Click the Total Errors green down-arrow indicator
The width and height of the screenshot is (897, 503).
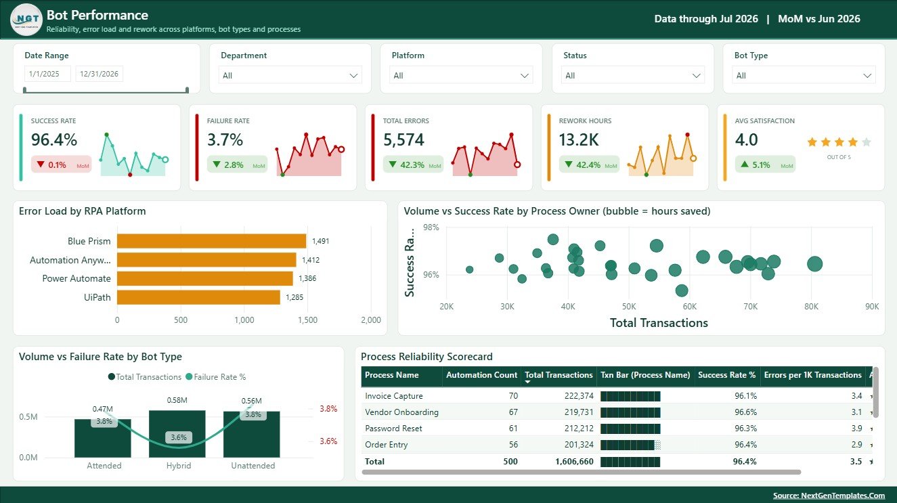pos(393,165)
